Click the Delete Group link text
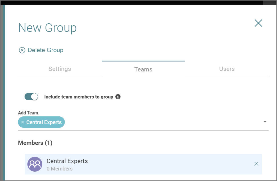Image resolution: width=277 pixels, height=181 pixels. (45, 50)
